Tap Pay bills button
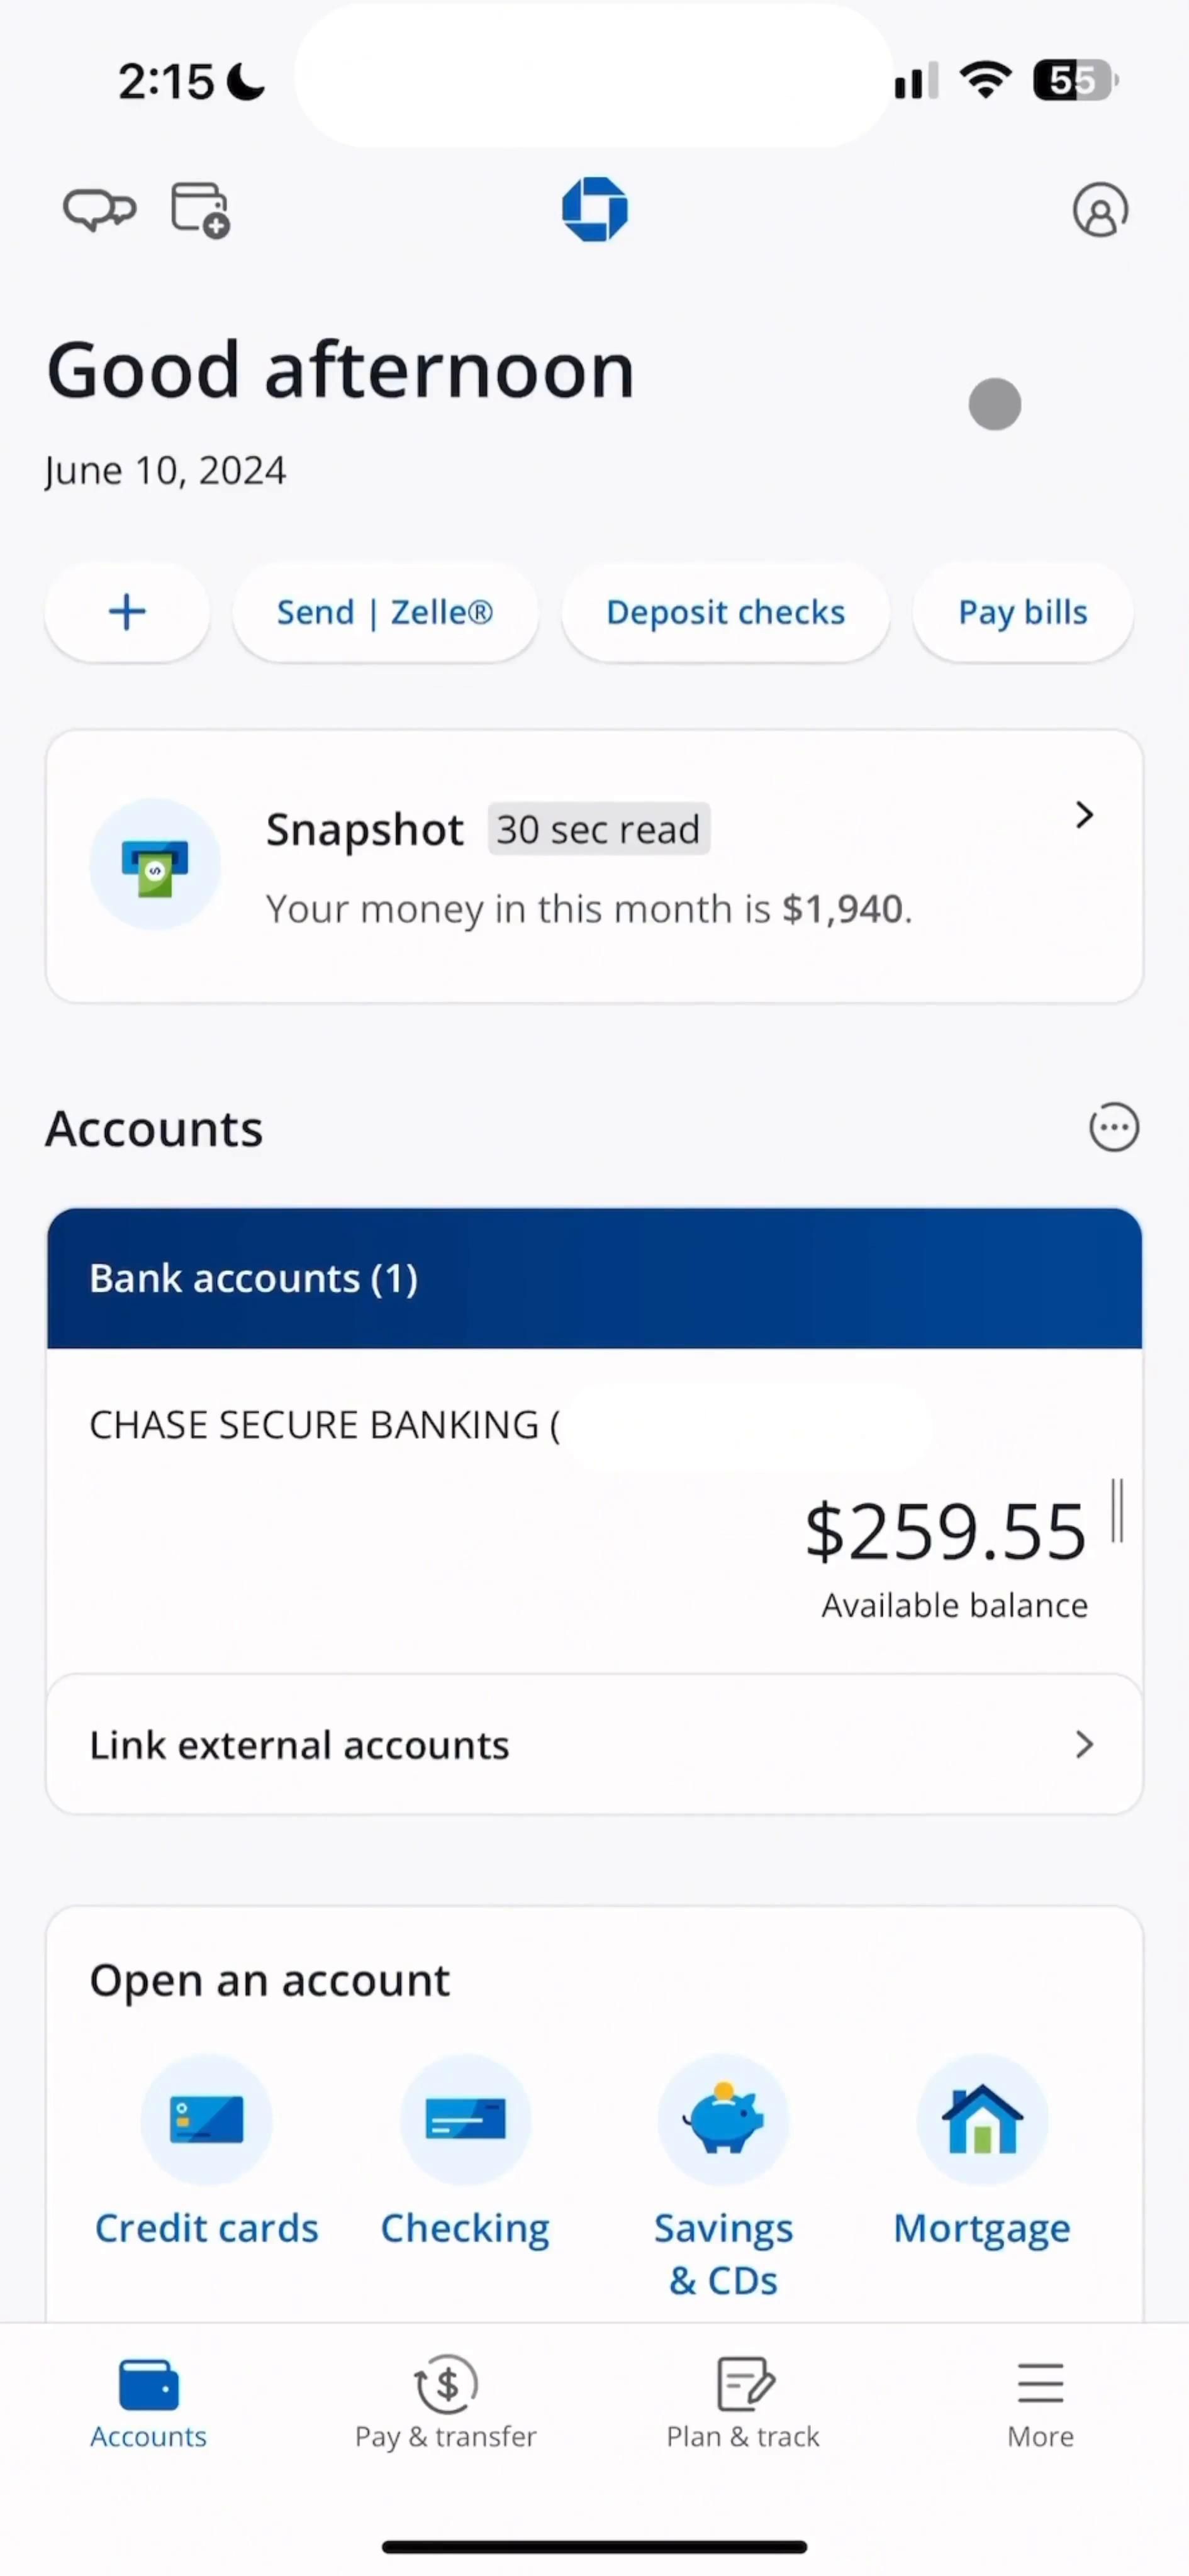 click(1022, 612)
